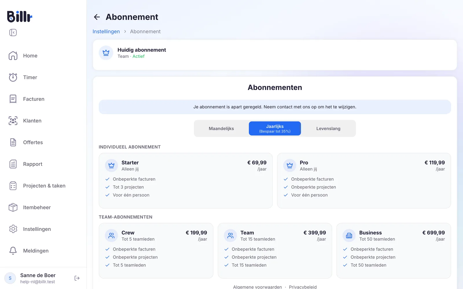Click the Sanne de Boer account name

click(38, 275)
